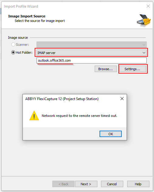This screenshot has height=192, width=154.
Task: Open Help for the wizard
Action: click(x=138, y=184)
